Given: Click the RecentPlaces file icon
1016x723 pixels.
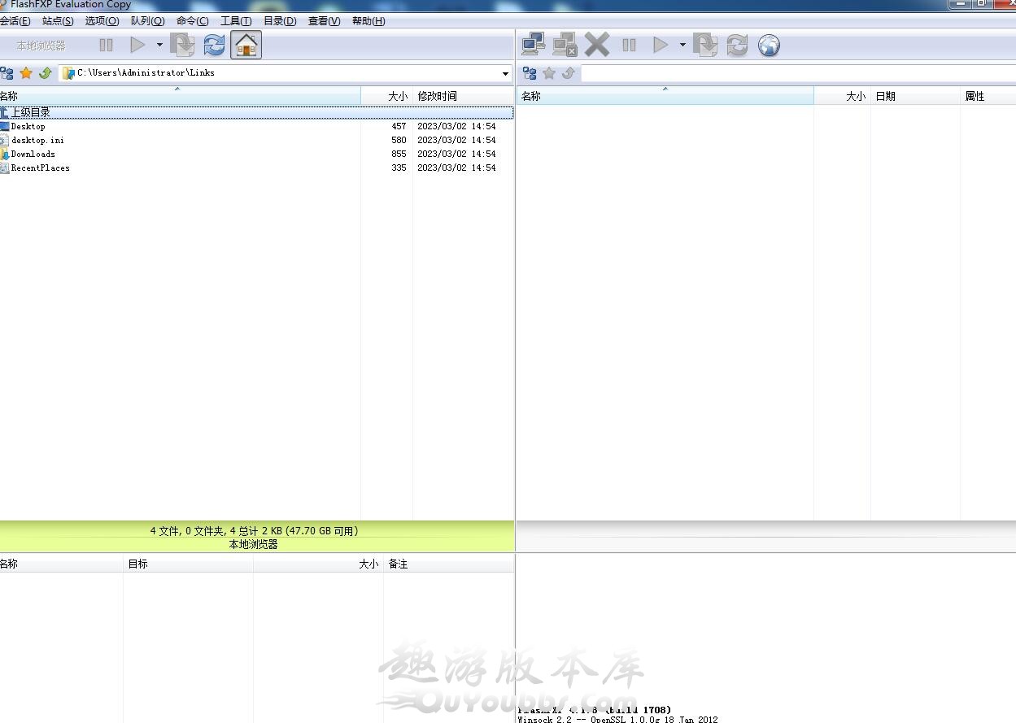Looking at the screenshot, I should click(x=4, y=168).
